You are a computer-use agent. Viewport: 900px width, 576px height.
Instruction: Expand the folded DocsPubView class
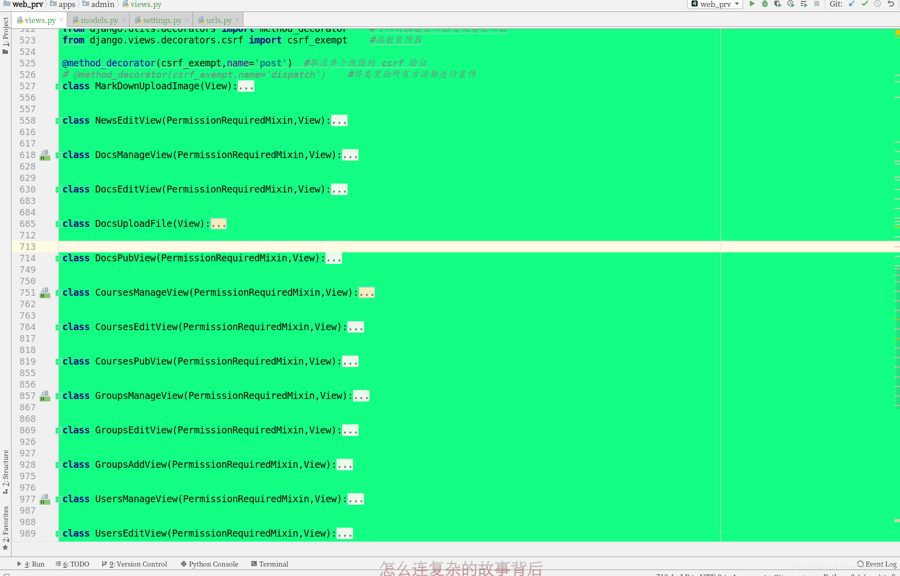(58, 258)
